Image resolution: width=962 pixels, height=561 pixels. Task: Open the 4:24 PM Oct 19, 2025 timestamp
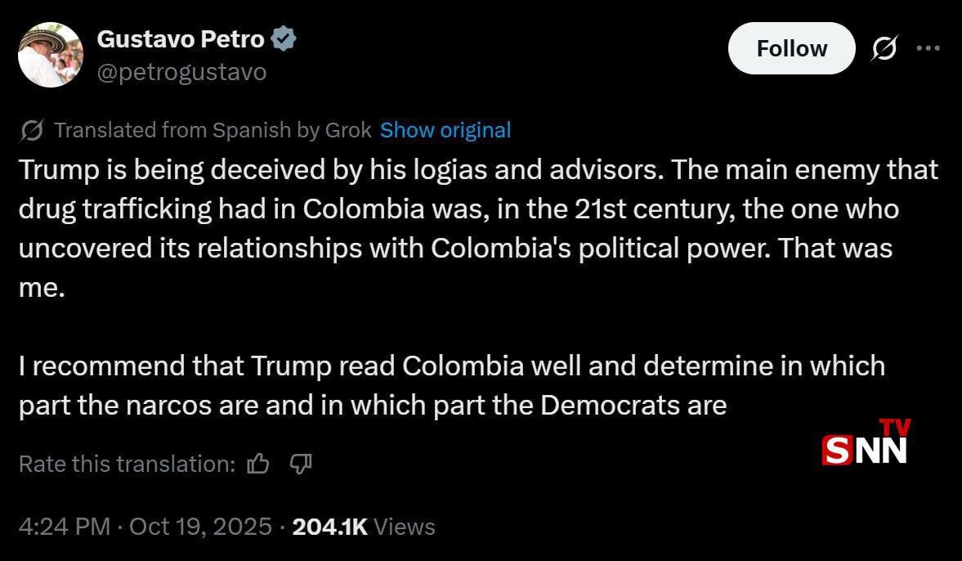145,527
